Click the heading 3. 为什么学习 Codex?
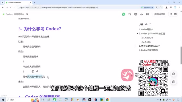182x102 pixels. [40, 29]
